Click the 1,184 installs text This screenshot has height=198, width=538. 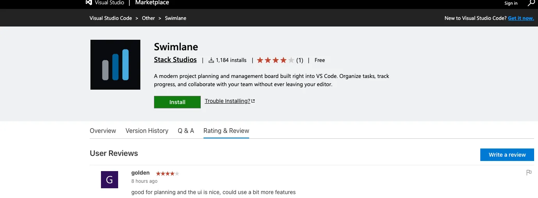231,60
